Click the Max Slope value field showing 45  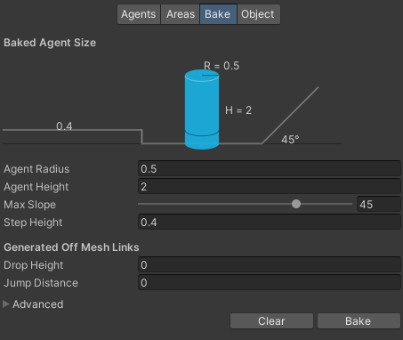379,205
